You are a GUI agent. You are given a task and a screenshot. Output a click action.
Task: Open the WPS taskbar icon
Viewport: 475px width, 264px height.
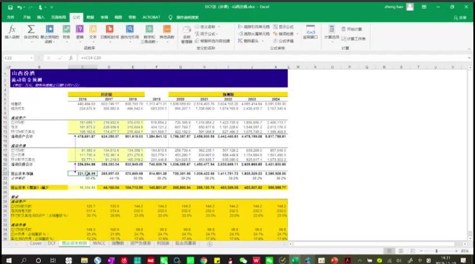coord(256,260)
